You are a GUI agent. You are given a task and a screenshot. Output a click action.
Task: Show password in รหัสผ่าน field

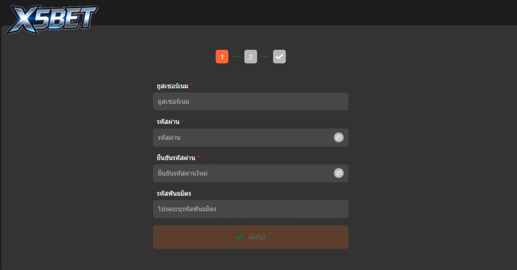(338, 138)
